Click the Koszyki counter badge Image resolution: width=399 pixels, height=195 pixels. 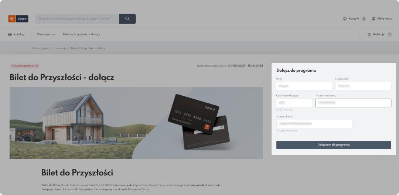click(x=364, y=19)
